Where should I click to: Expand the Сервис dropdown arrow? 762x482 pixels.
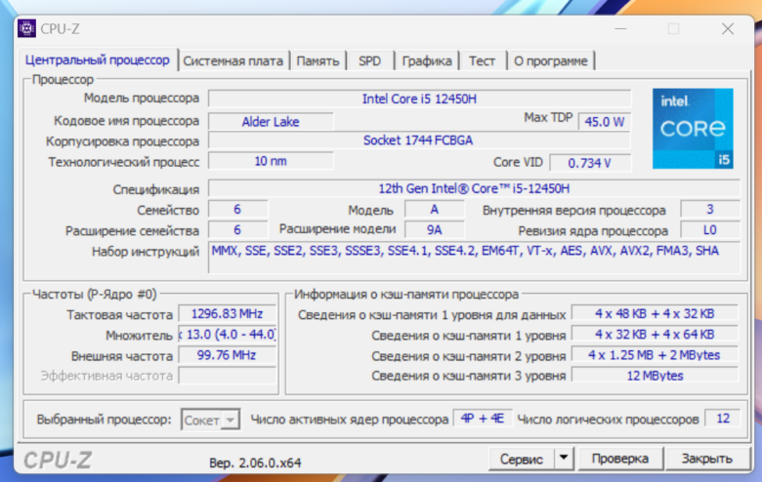point(564,458)
